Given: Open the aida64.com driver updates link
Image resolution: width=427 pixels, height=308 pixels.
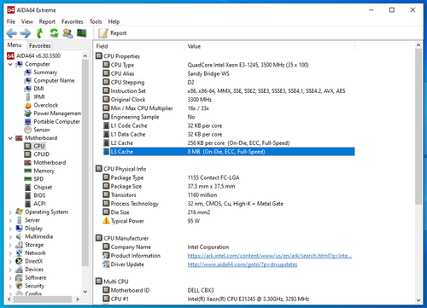Looking at the screenshot, I should pos(243,264).
